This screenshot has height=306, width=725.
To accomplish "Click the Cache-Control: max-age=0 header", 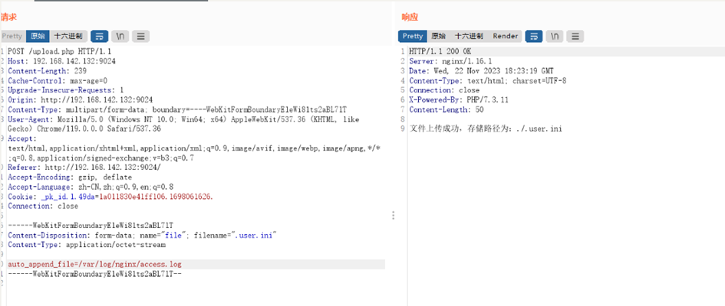I will tap(58, 80).
